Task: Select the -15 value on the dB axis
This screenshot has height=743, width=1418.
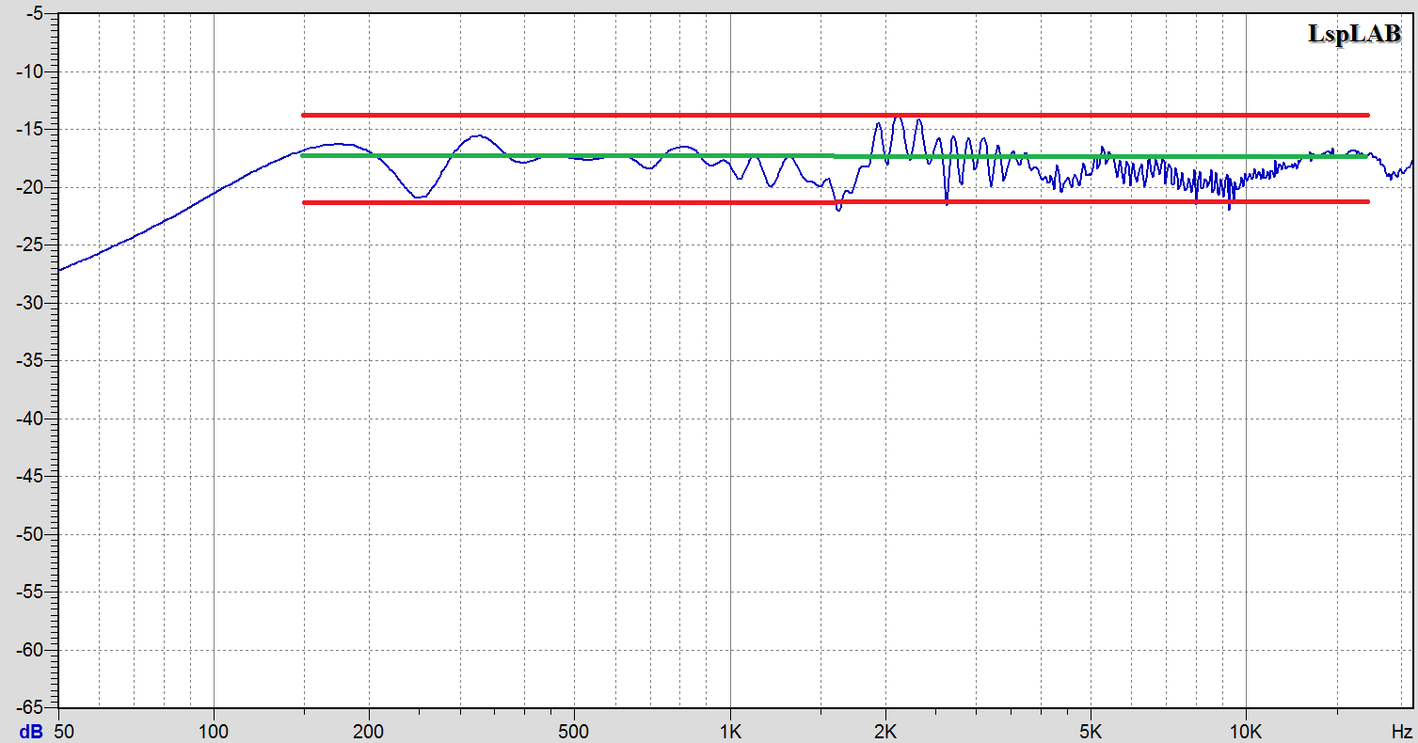Action: 31,130
